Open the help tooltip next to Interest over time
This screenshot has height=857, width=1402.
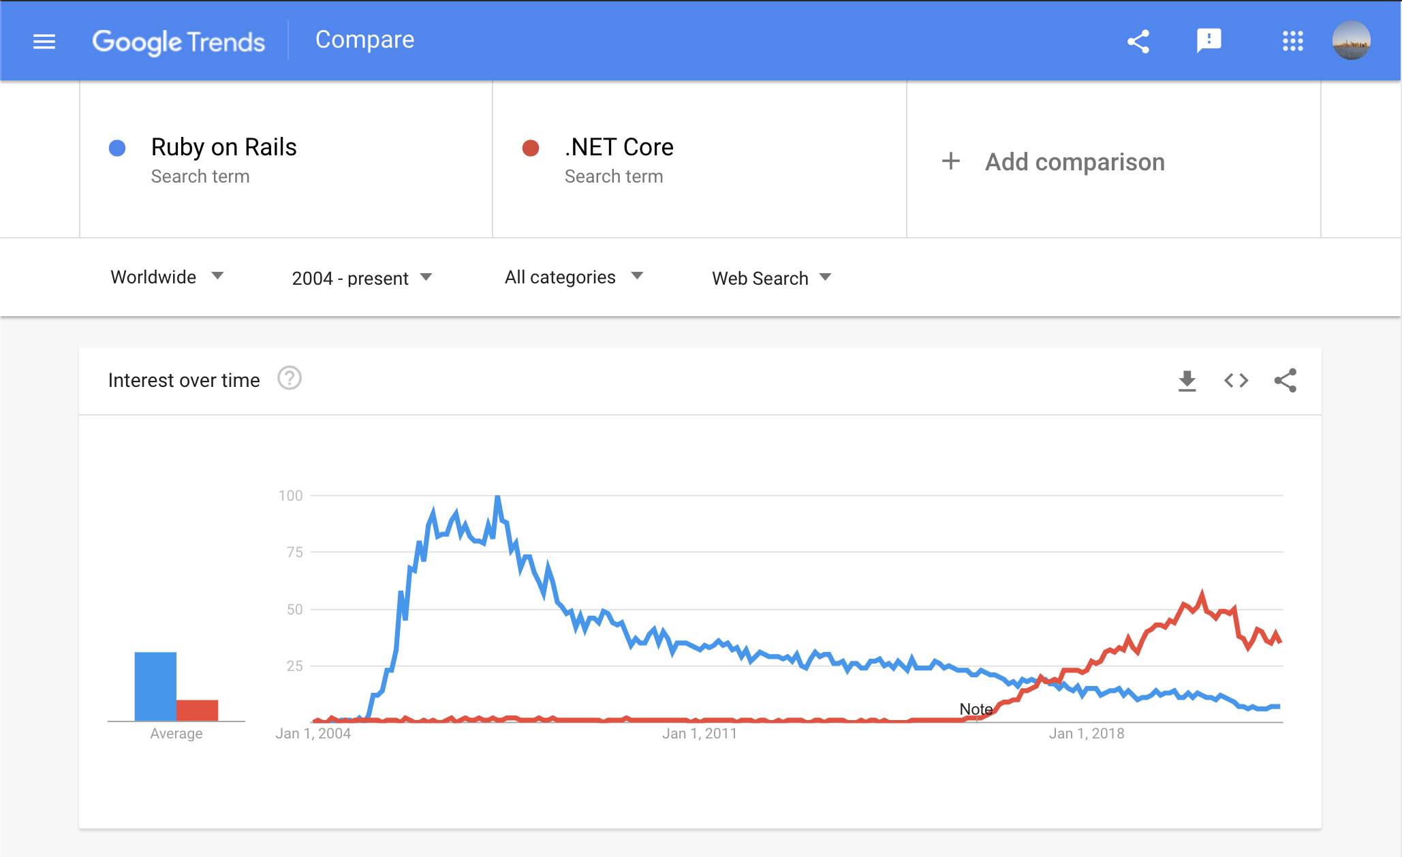[290, 379]
